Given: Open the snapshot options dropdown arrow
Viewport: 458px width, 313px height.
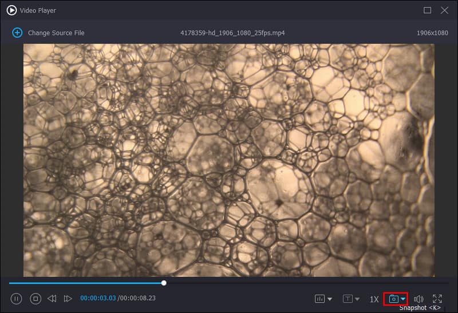Looking at the screenshot, I should (403, 299).
